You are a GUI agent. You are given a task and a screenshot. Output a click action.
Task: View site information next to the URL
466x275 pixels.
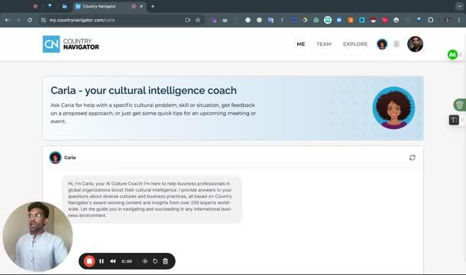point(44,20)
